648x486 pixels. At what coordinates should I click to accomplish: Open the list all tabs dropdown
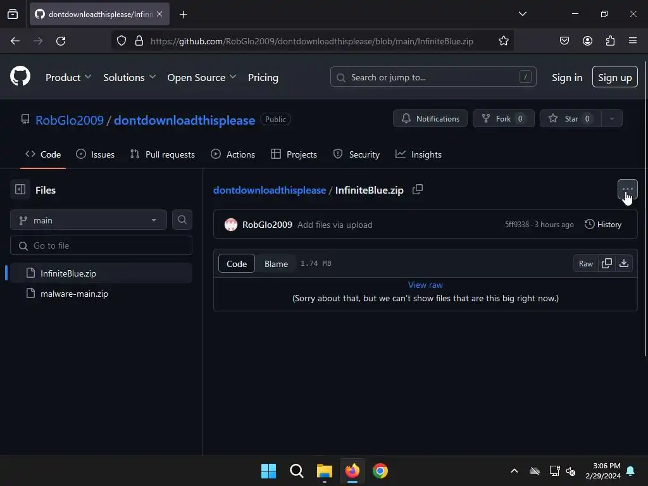pyautogui.click(x=523, y=14)
